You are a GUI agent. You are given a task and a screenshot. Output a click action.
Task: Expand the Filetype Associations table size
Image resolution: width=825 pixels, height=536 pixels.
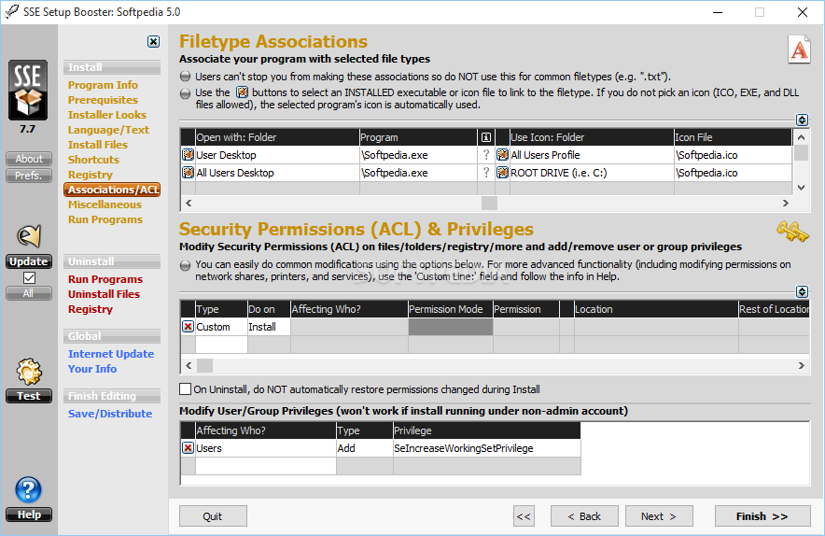coord(802,120)
